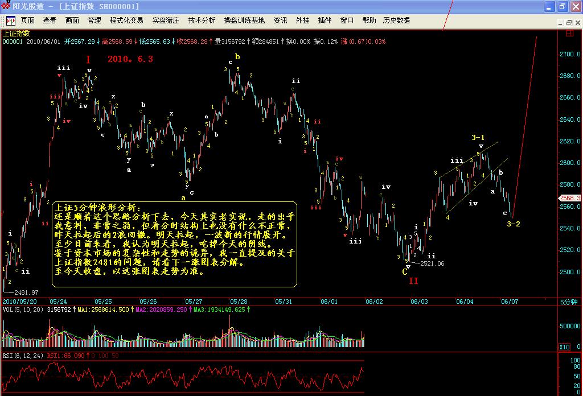Click the 上证指数 chart title label
This screenshot has width=583, height=396.
[16, 34]
